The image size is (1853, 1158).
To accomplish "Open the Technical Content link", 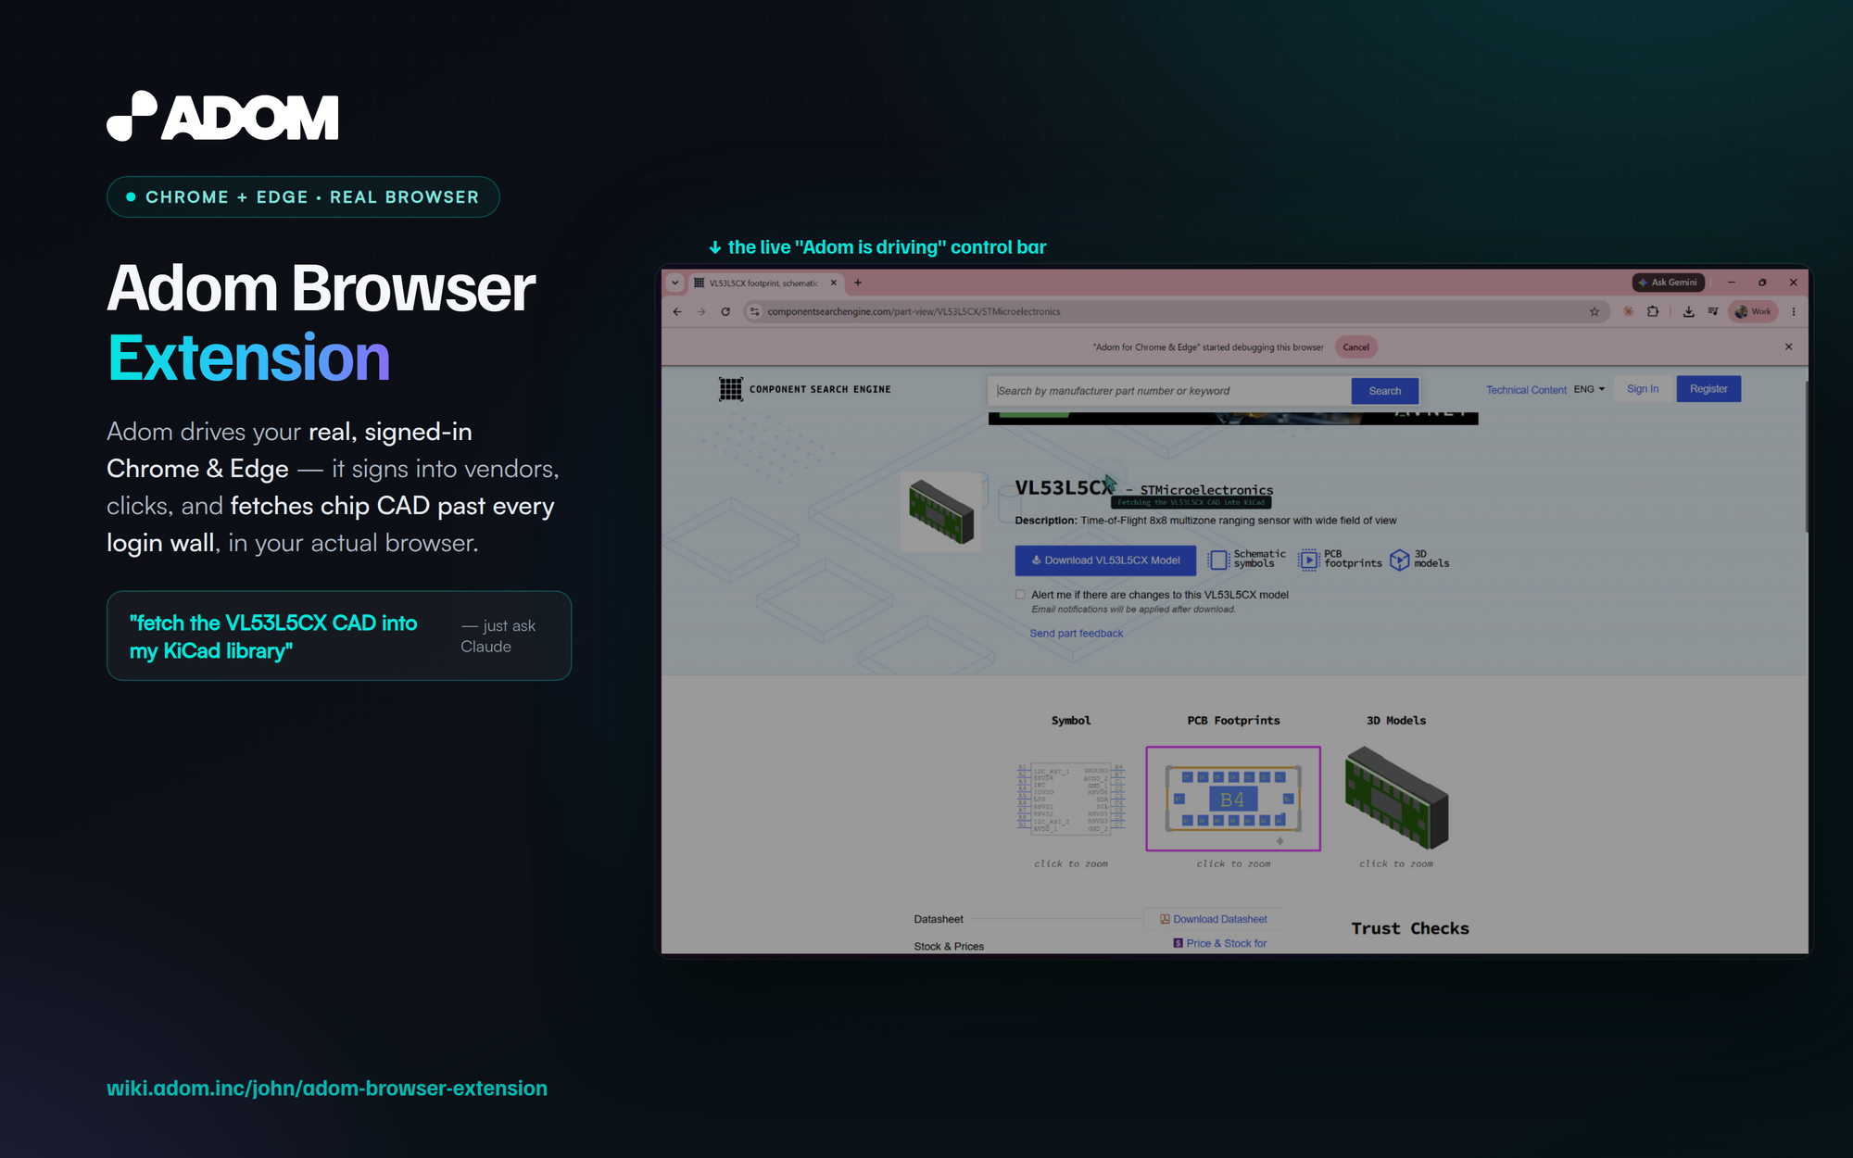I will pyautogui.click(x=1526, y=390).
